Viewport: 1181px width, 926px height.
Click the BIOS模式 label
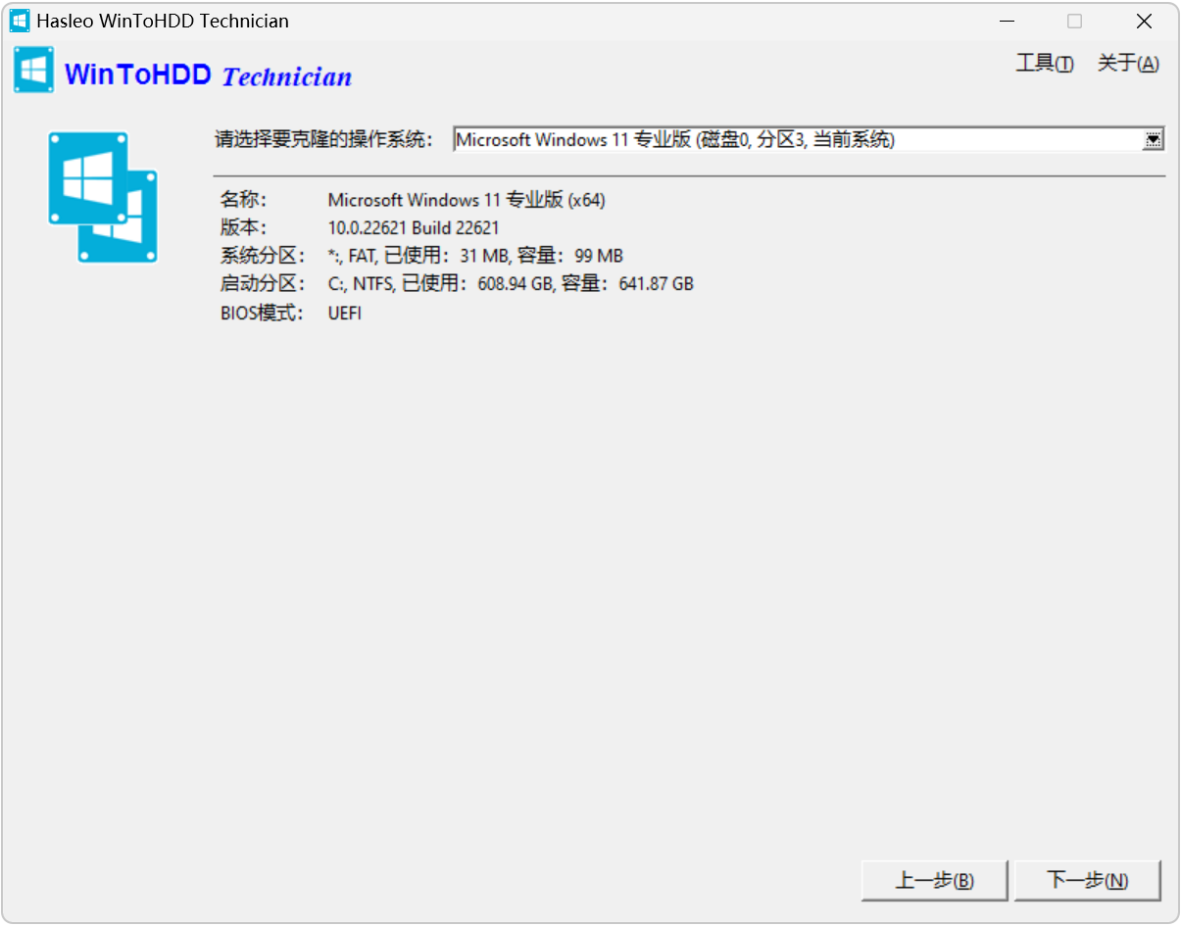click(x=263, y=315)
